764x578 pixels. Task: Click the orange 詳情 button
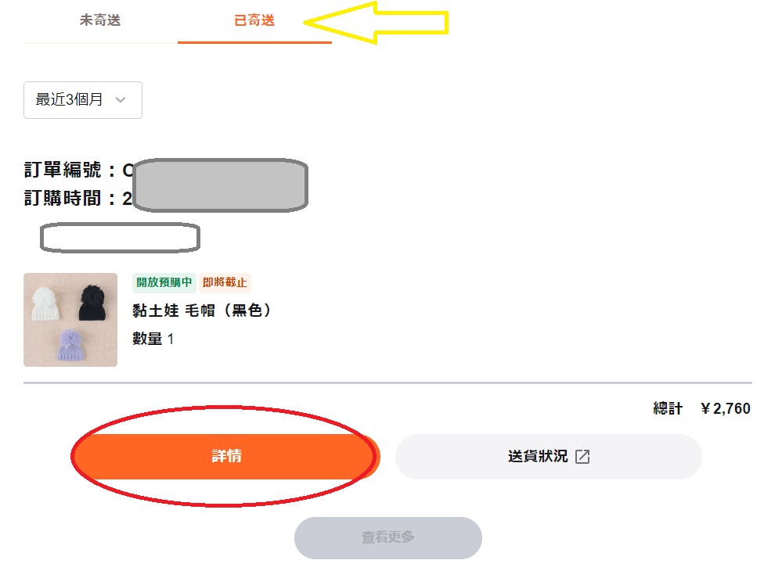point(226,456)
